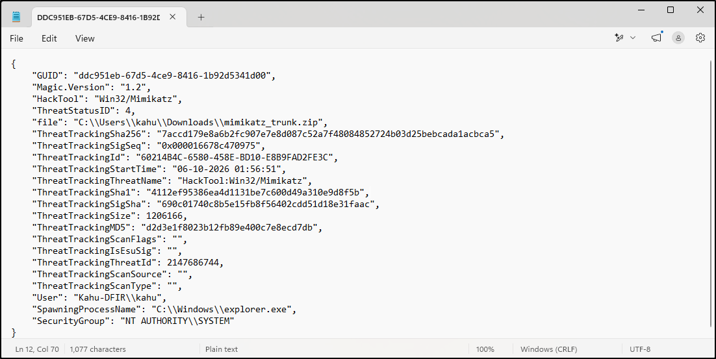Open the Copilot rewrite pen icon
Image resolution: width=716 pixels, height=359 pixels.
click(x=619, y=38)
